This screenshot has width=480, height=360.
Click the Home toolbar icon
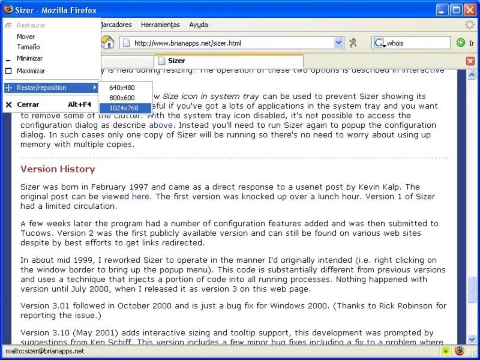tap(108, 43)
